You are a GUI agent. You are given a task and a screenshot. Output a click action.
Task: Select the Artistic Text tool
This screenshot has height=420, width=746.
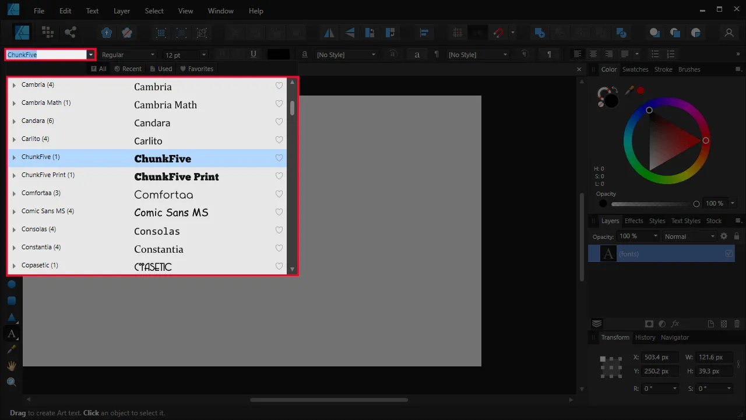(11, 334)
